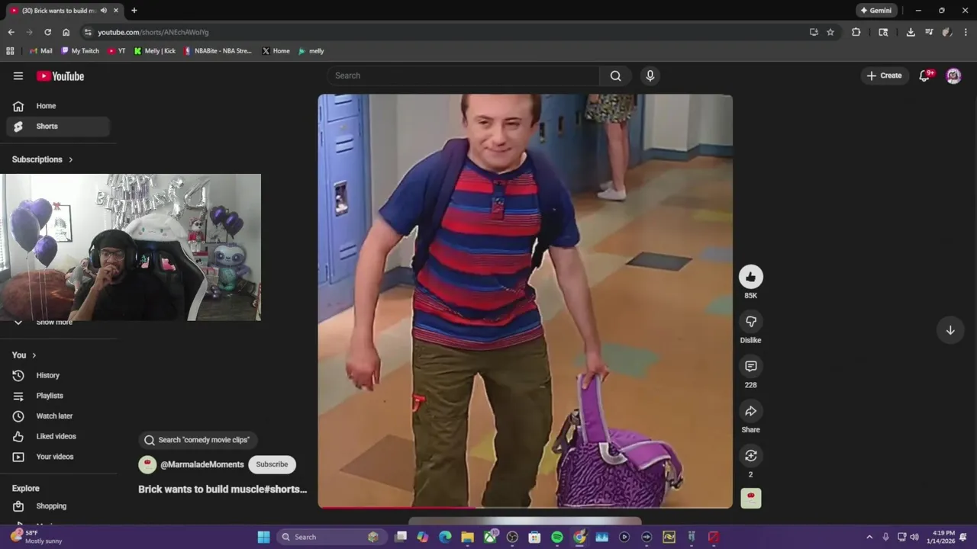This screenshot has height=549, width=977.
Task: Open the YouTube hamburger guide menu
Action: pos(18,75)
